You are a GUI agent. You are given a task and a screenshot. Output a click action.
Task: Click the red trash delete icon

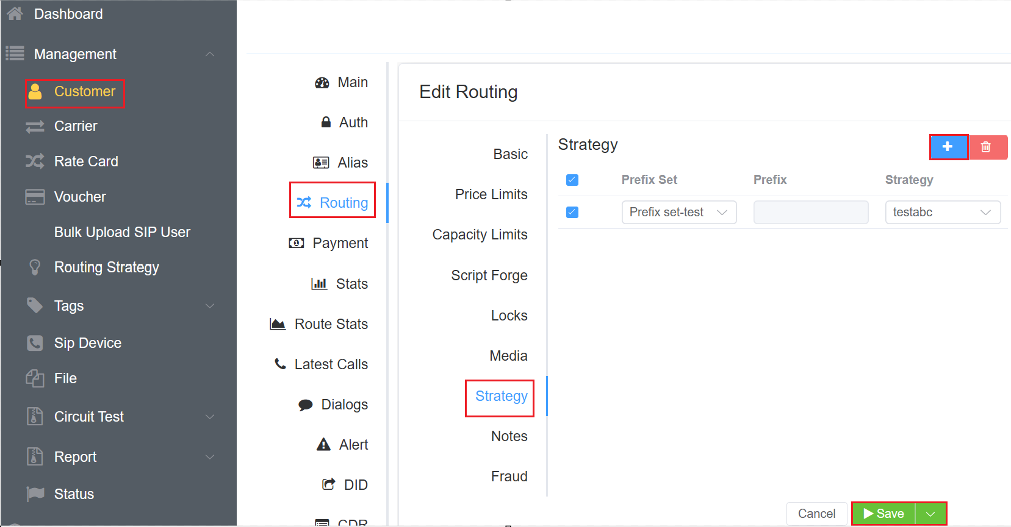click(986, 147)
